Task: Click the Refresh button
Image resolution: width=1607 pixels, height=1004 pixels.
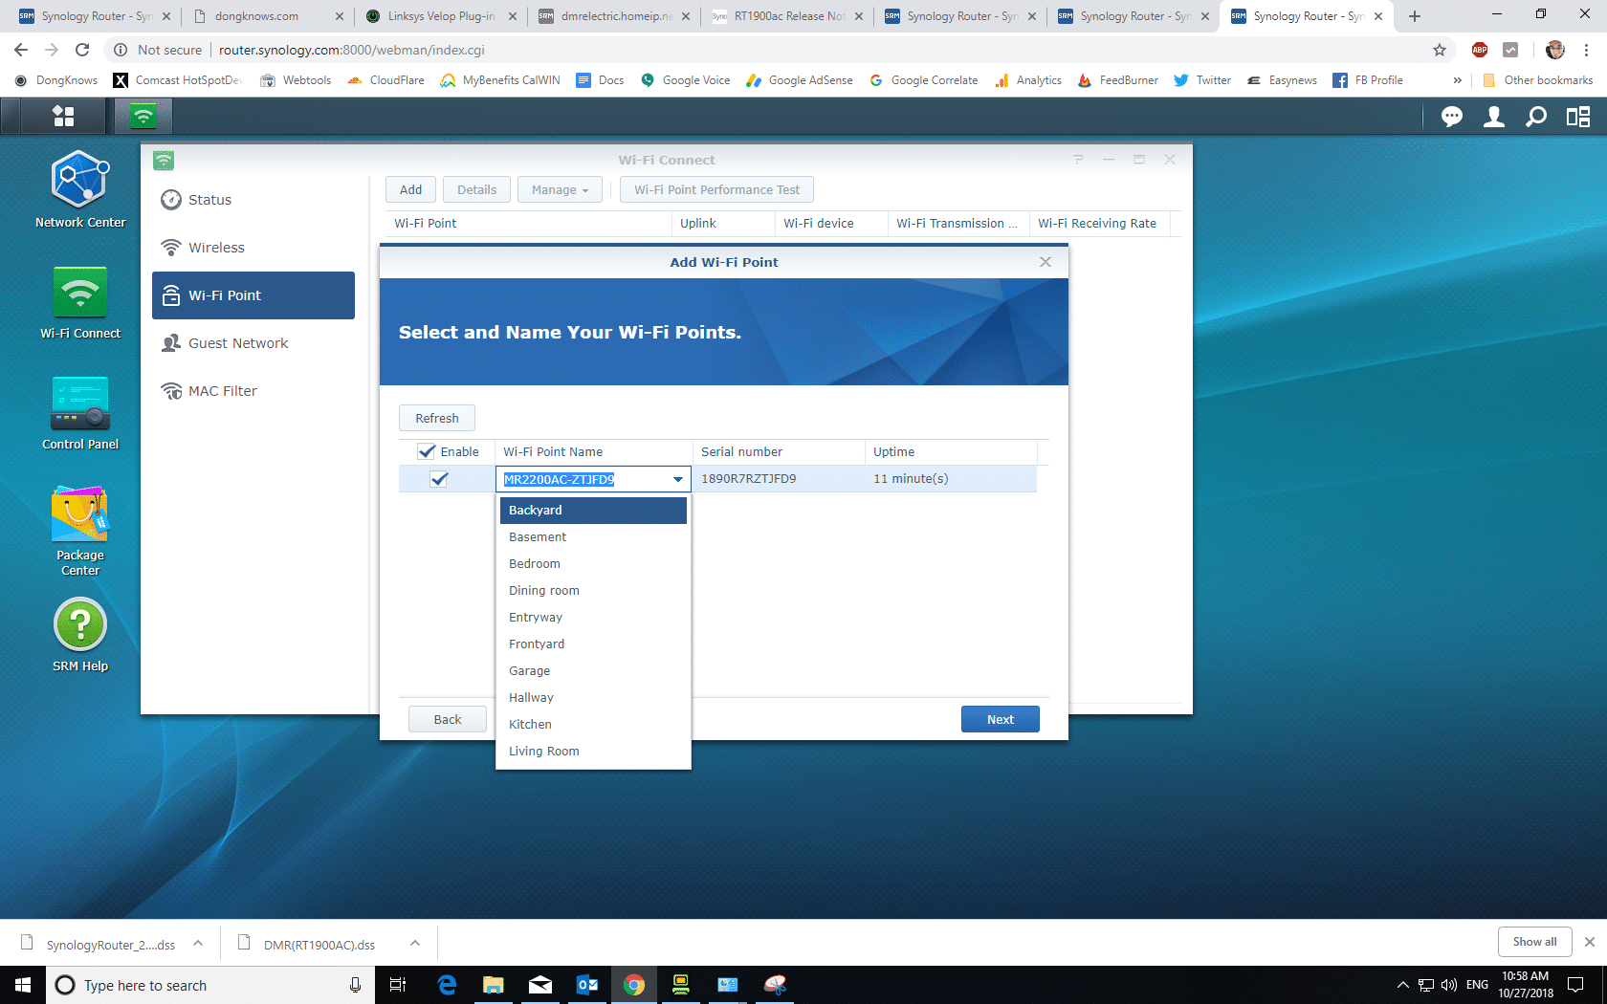Action: coord(437,418)
